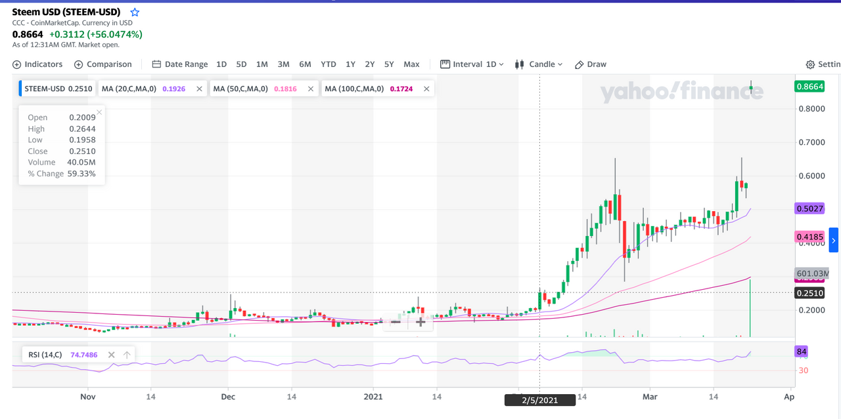This screenshot has width=841, height=419.
Task: Remove the MA (20,C,MA,0) indicator
Action: [x=199, y=89]
